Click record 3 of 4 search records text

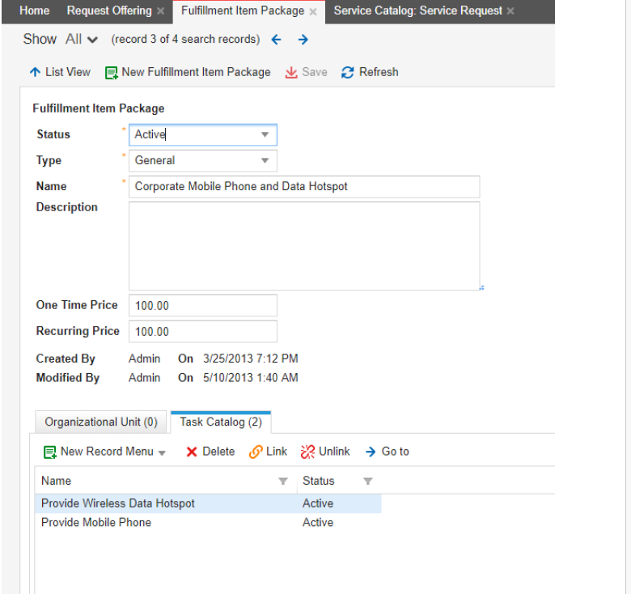(185, 40)
